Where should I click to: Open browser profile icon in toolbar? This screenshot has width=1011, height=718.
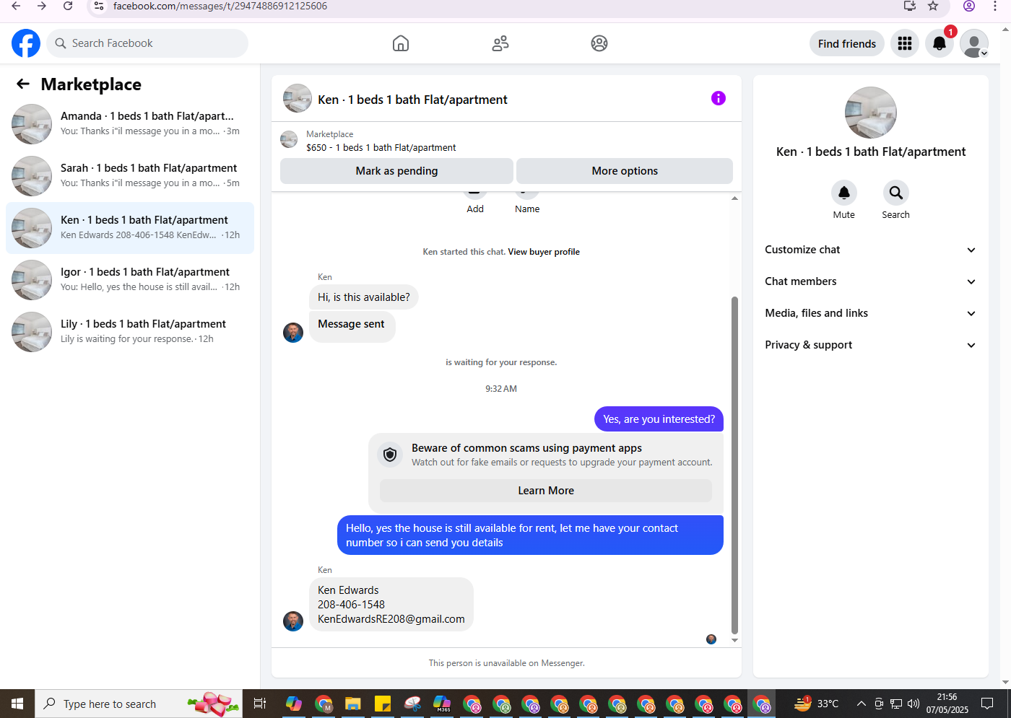969,6
